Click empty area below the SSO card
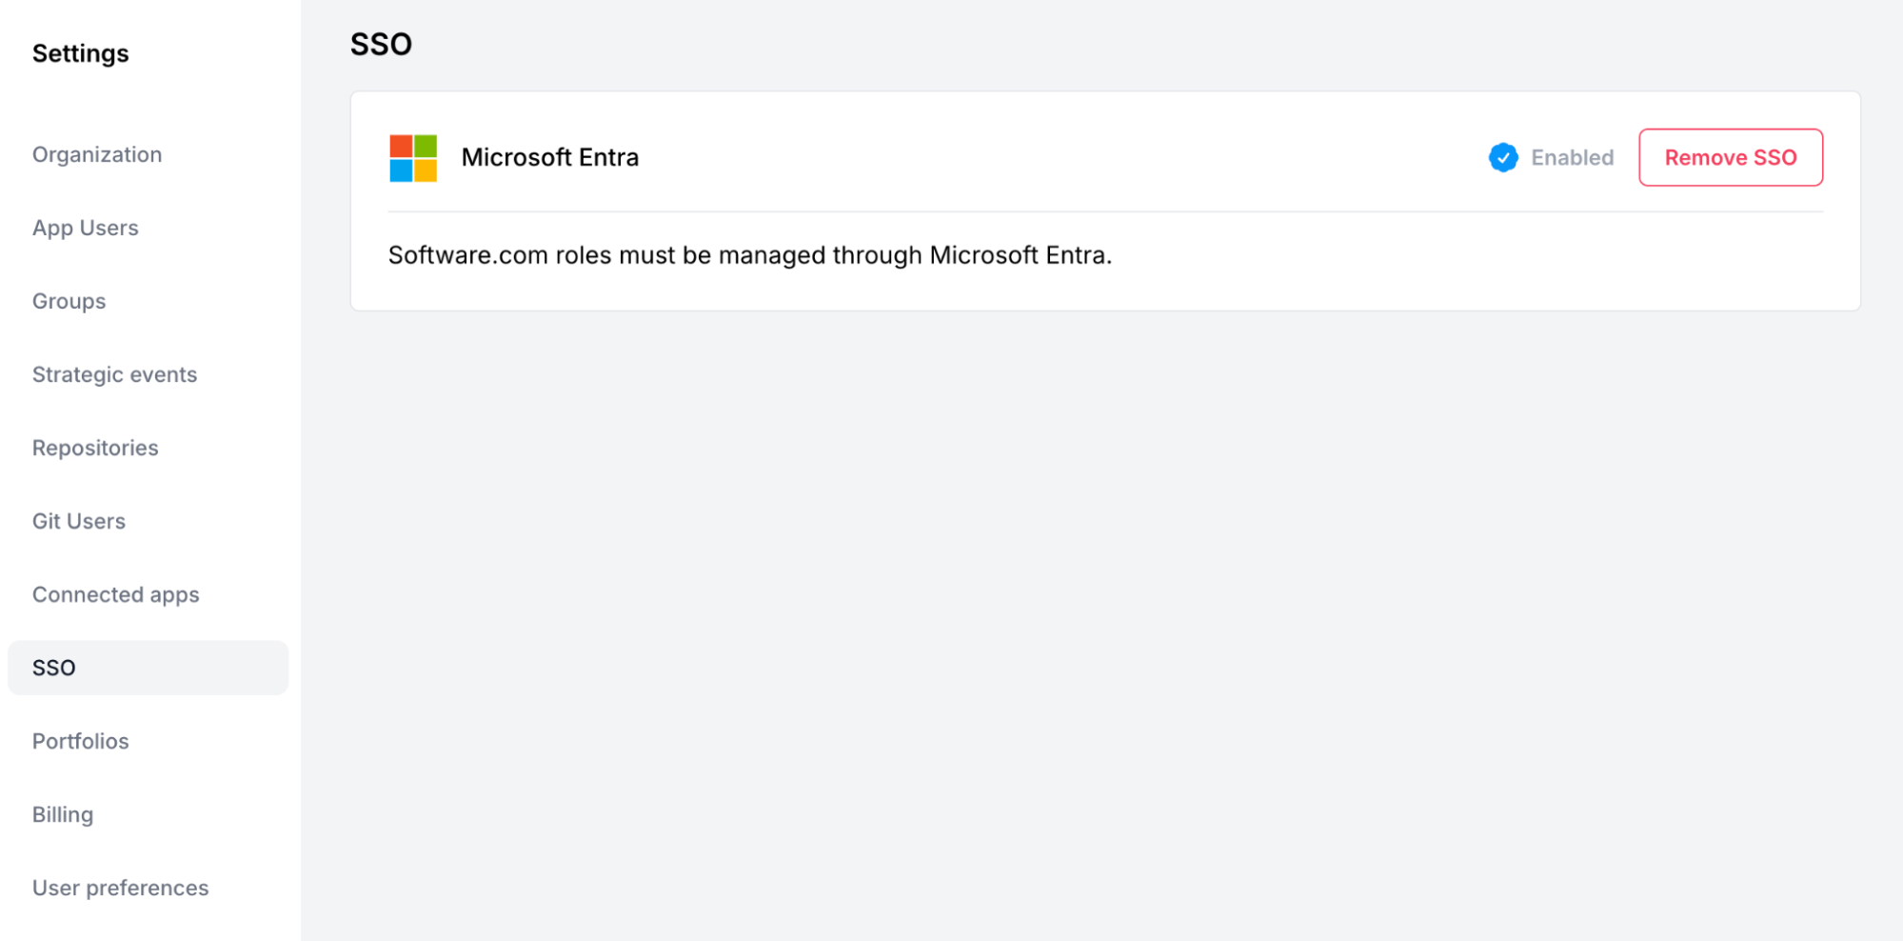This screenshot has height=941, width=1903. (1104, 619)
